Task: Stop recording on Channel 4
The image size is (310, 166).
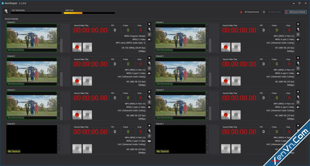Action: point(87,115)
